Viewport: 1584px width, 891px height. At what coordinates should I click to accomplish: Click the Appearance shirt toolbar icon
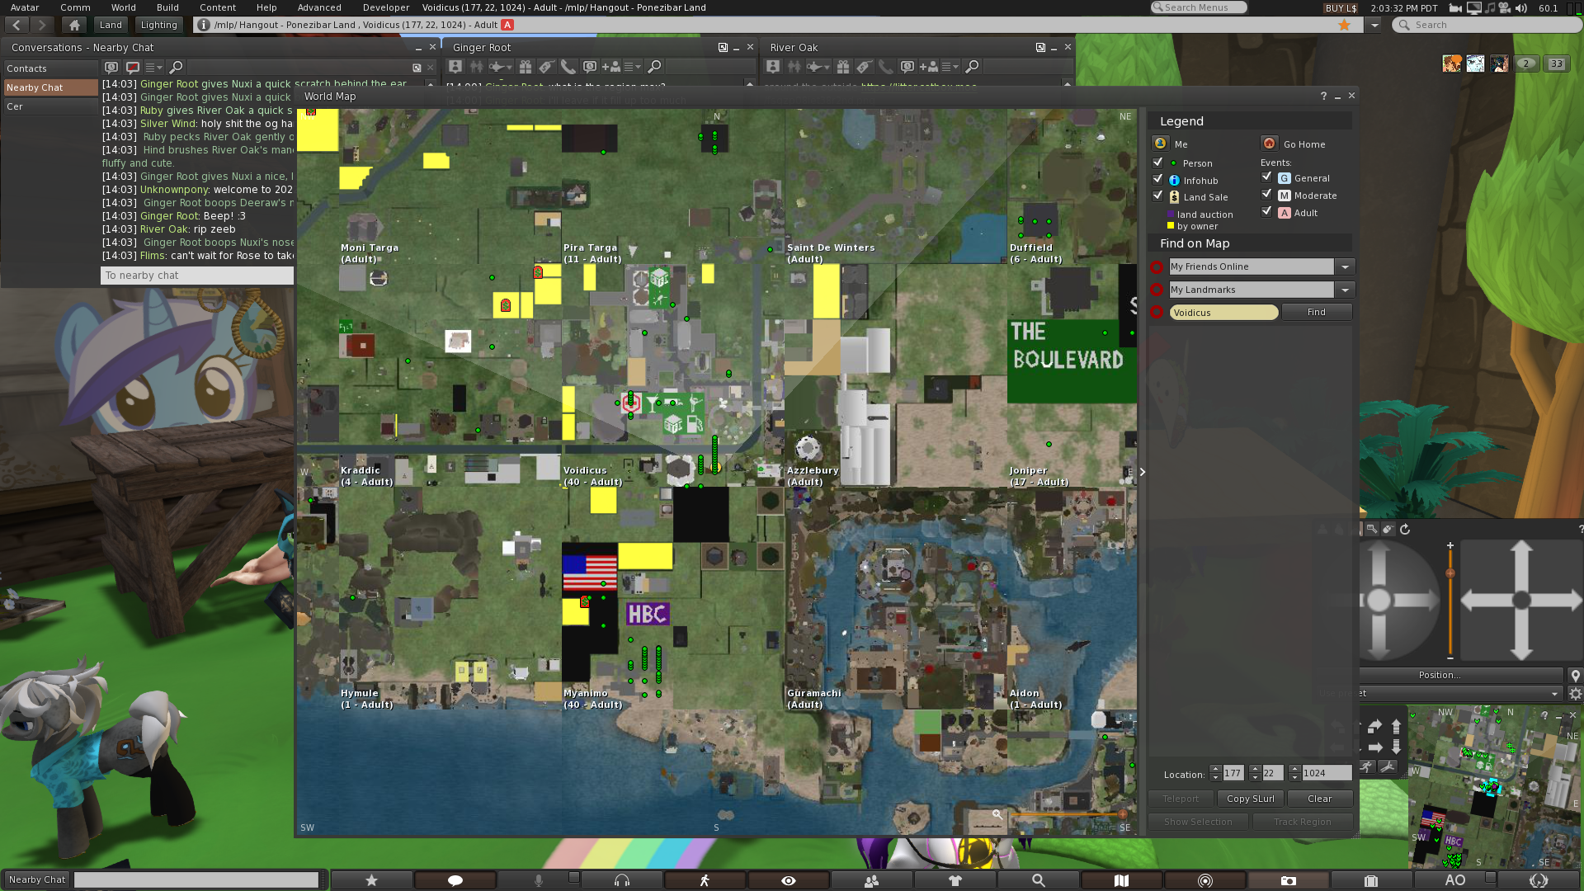[x=955, y=880]
